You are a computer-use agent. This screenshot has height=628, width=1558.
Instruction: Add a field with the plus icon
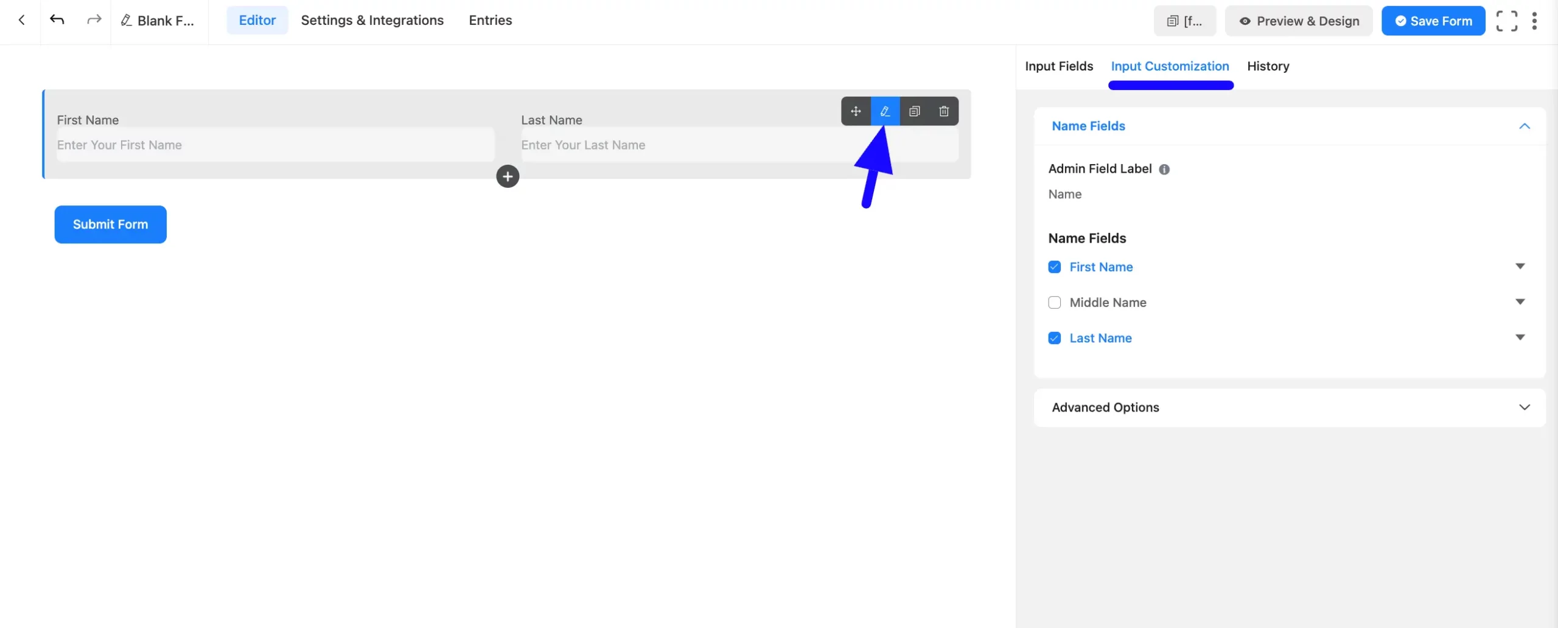tap(508, 176)
